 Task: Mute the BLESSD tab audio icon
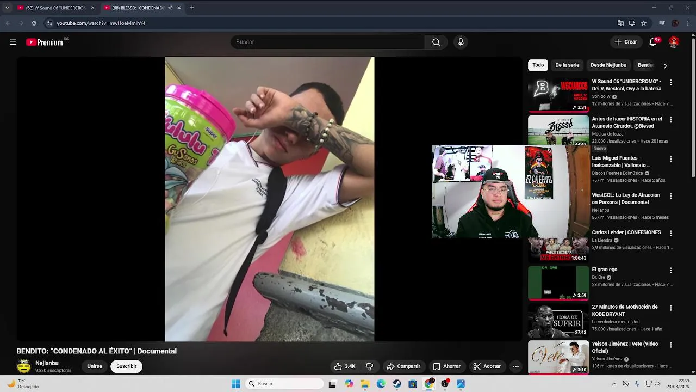[170, 8]
